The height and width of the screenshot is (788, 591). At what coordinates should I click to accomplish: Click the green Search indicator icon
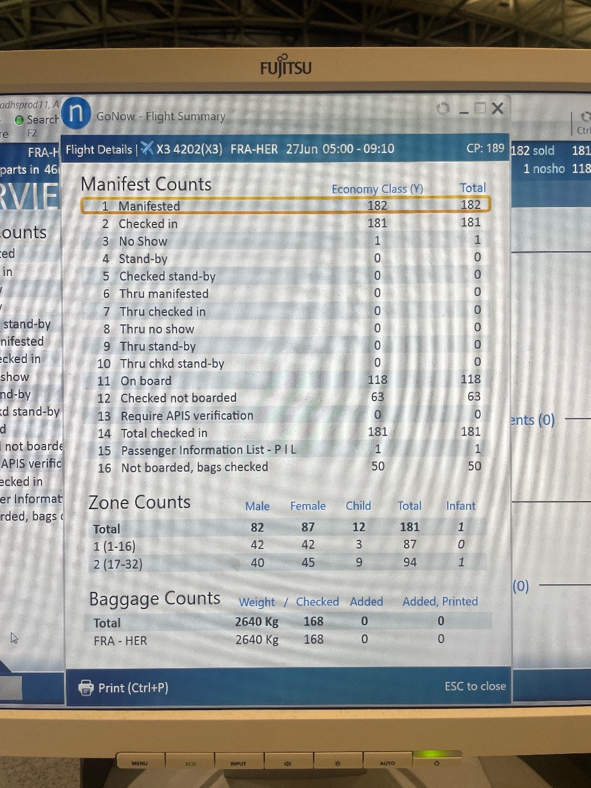(x=20, y=120)
